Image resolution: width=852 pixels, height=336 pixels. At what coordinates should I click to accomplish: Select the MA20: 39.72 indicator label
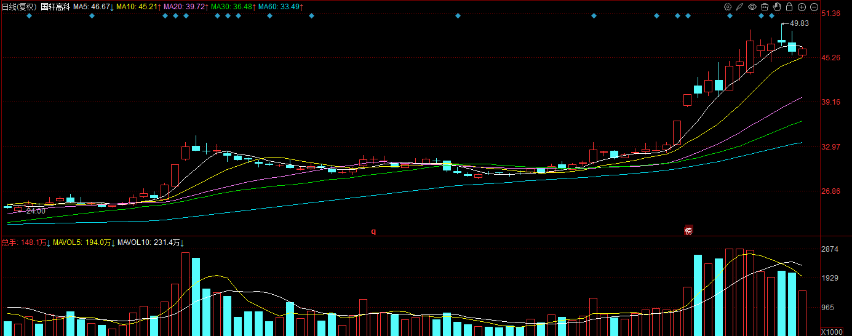pyautogui.click(x=186, y=7)
